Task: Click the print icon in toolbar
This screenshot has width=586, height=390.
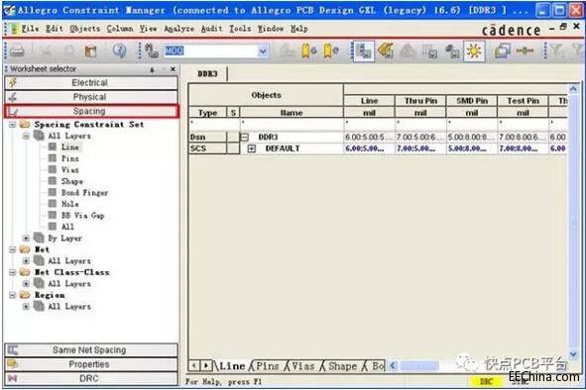Action: [x=17, y=50]
